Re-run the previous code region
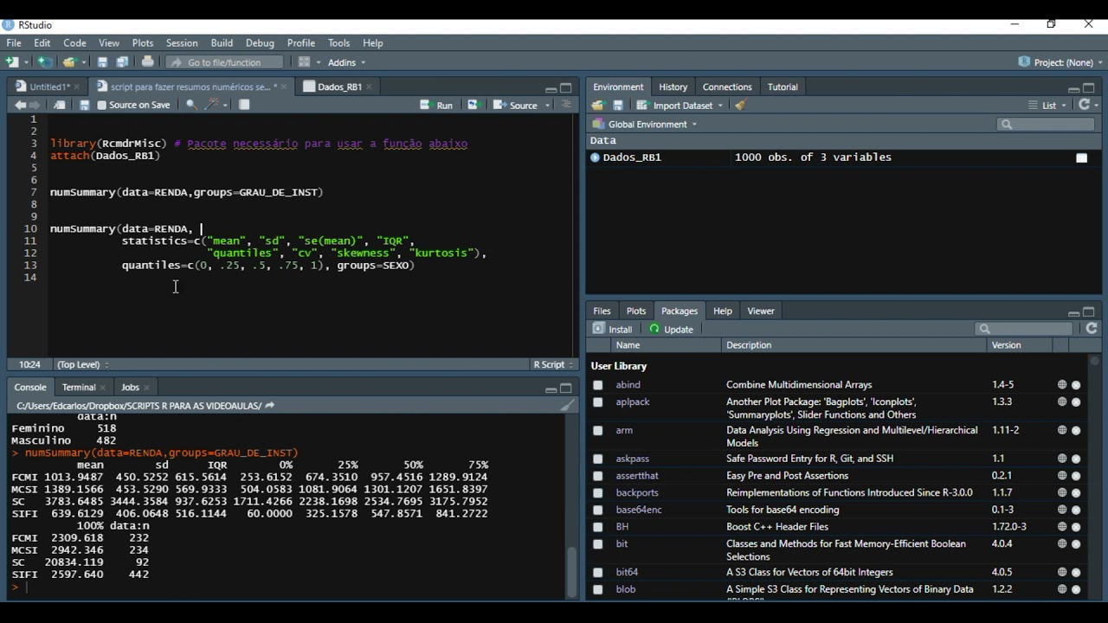 click(x=473, y=105)
